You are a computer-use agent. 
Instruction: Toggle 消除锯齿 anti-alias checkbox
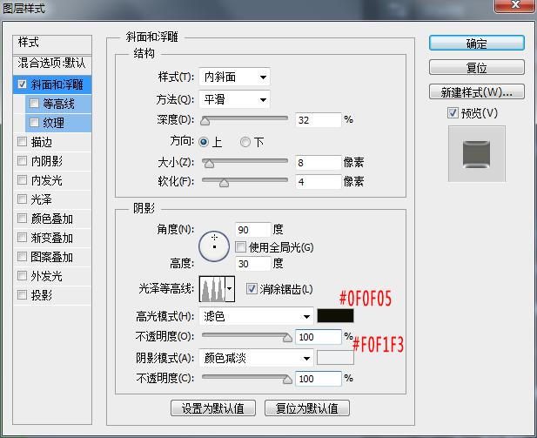(x=252, y=289)
